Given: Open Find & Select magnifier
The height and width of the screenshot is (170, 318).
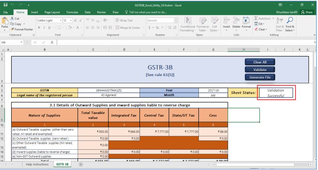Looking at the screenshot, I should pos(290,20).
